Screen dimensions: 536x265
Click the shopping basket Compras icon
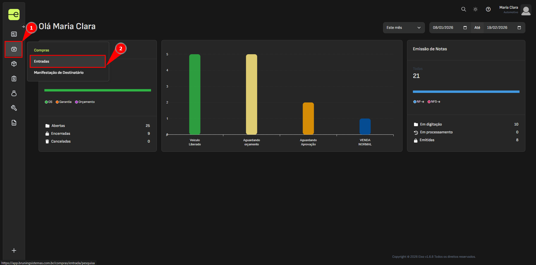[14, 49]
